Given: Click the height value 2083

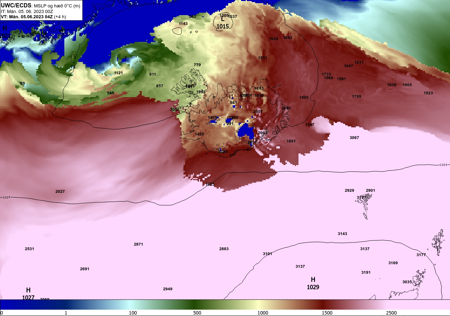Looking at the screenshot, I should [286, 108].
